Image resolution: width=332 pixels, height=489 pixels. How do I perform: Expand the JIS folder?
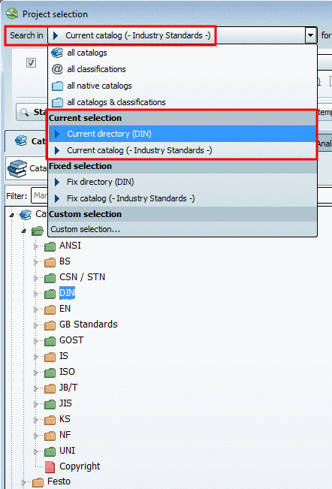click(x=36, y=404)
